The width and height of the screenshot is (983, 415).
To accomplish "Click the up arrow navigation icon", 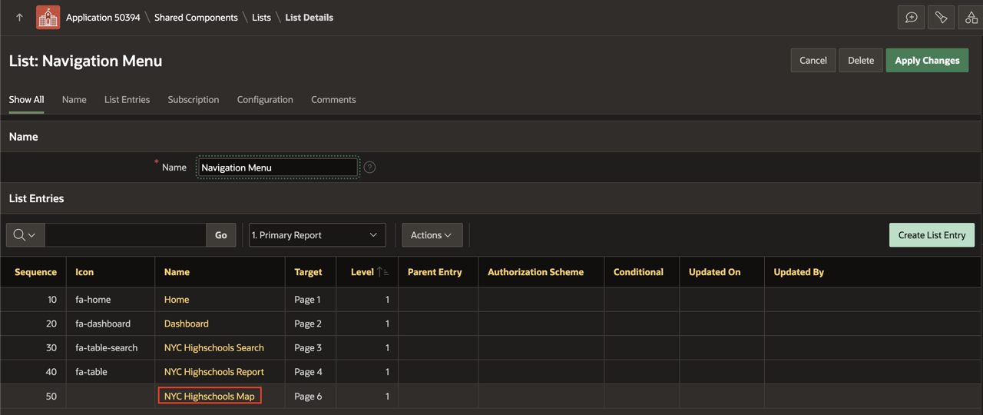I will [19, 17].
